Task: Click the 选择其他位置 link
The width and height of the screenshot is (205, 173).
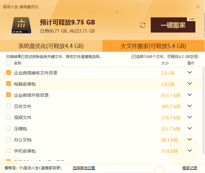Action: 84,168
